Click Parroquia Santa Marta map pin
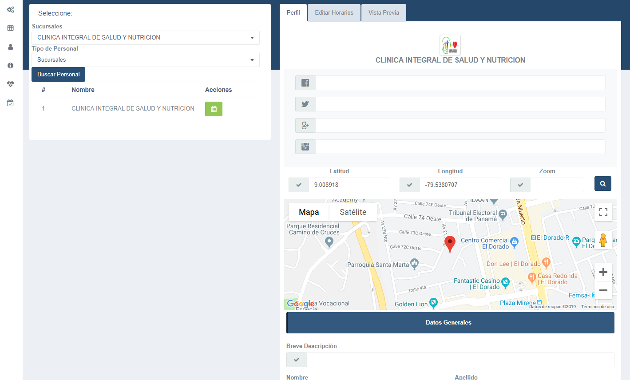The height and width of the screenshot is (380, 630). [414, 264]
